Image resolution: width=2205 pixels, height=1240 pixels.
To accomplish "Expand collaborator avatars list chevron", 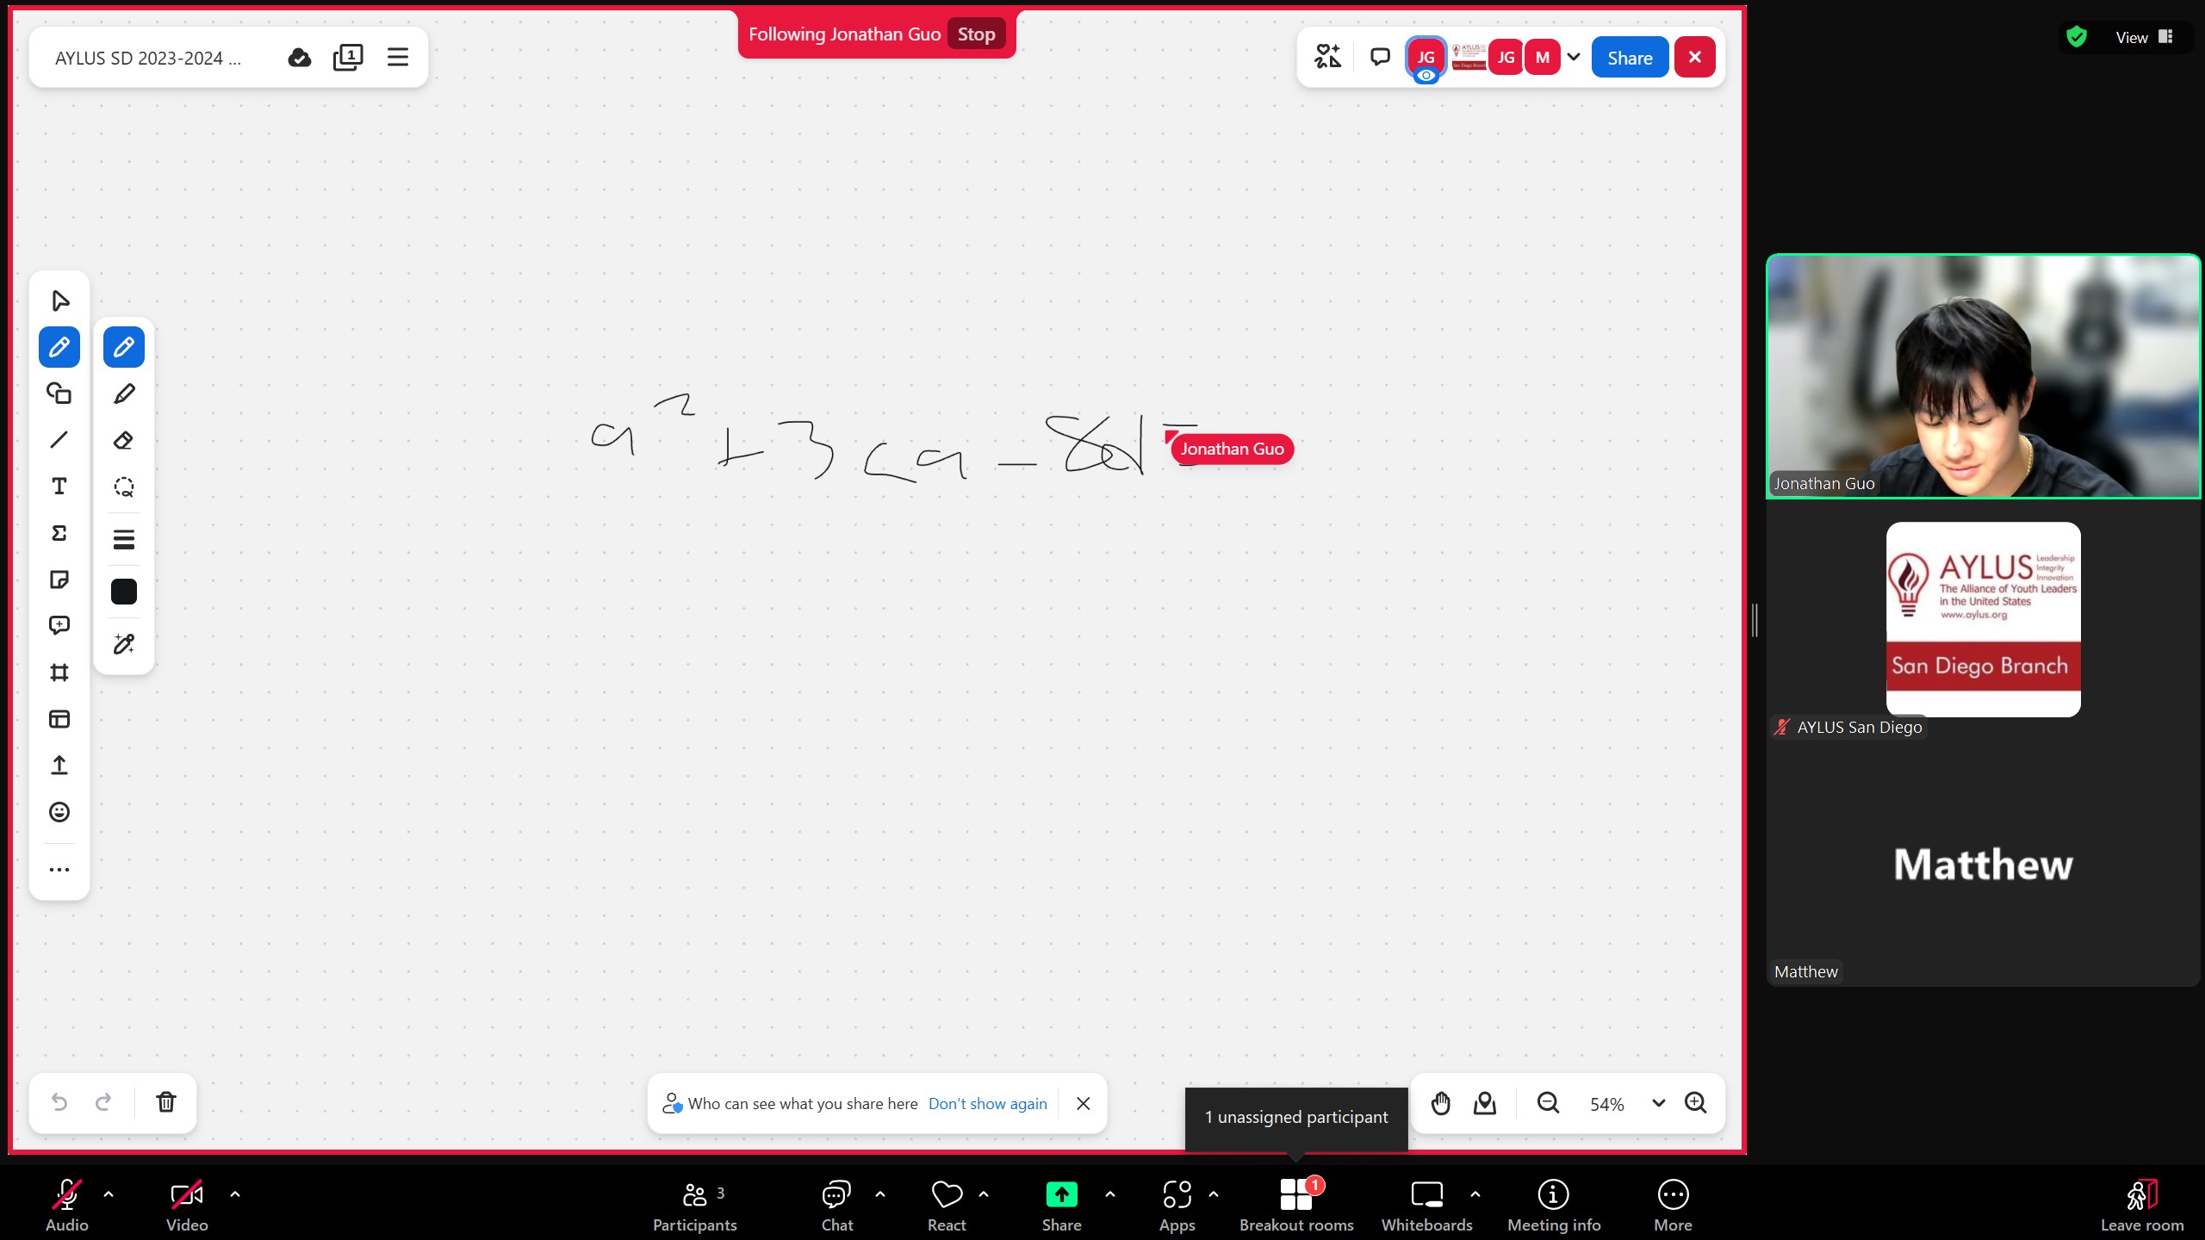I will [x=1574, y=58].
